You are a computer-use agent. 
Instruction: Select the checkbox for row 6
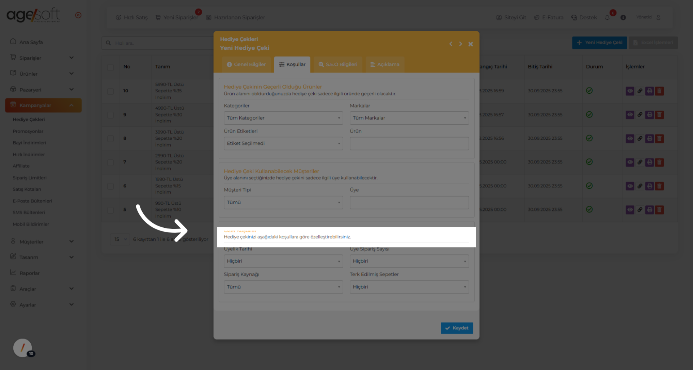(110, 186)
